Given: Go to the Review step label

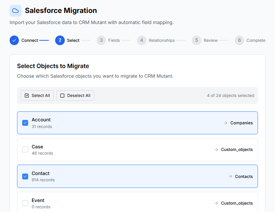Looking at the screenshot, I should pos(211,40).
